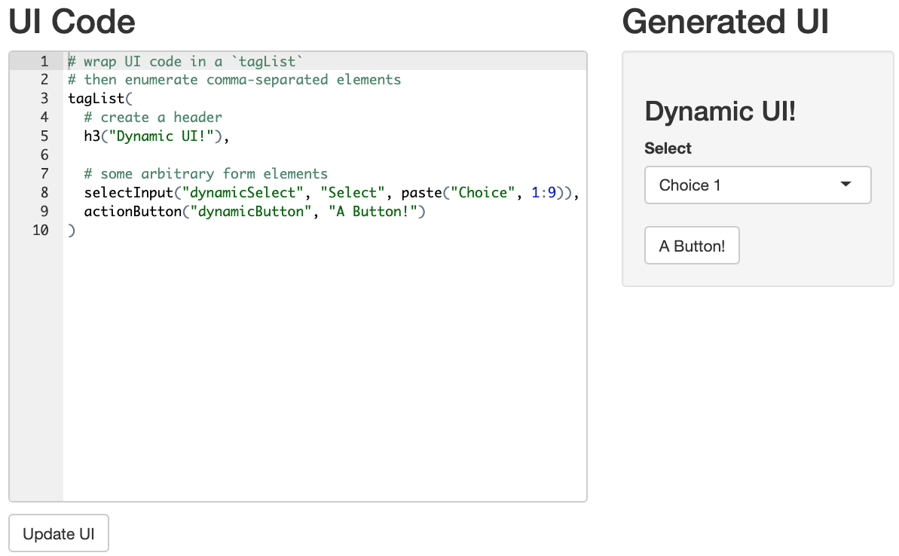Screen dimensions: 899x556
Task: Click line number 8 in gutter
Action: [44, 193]
